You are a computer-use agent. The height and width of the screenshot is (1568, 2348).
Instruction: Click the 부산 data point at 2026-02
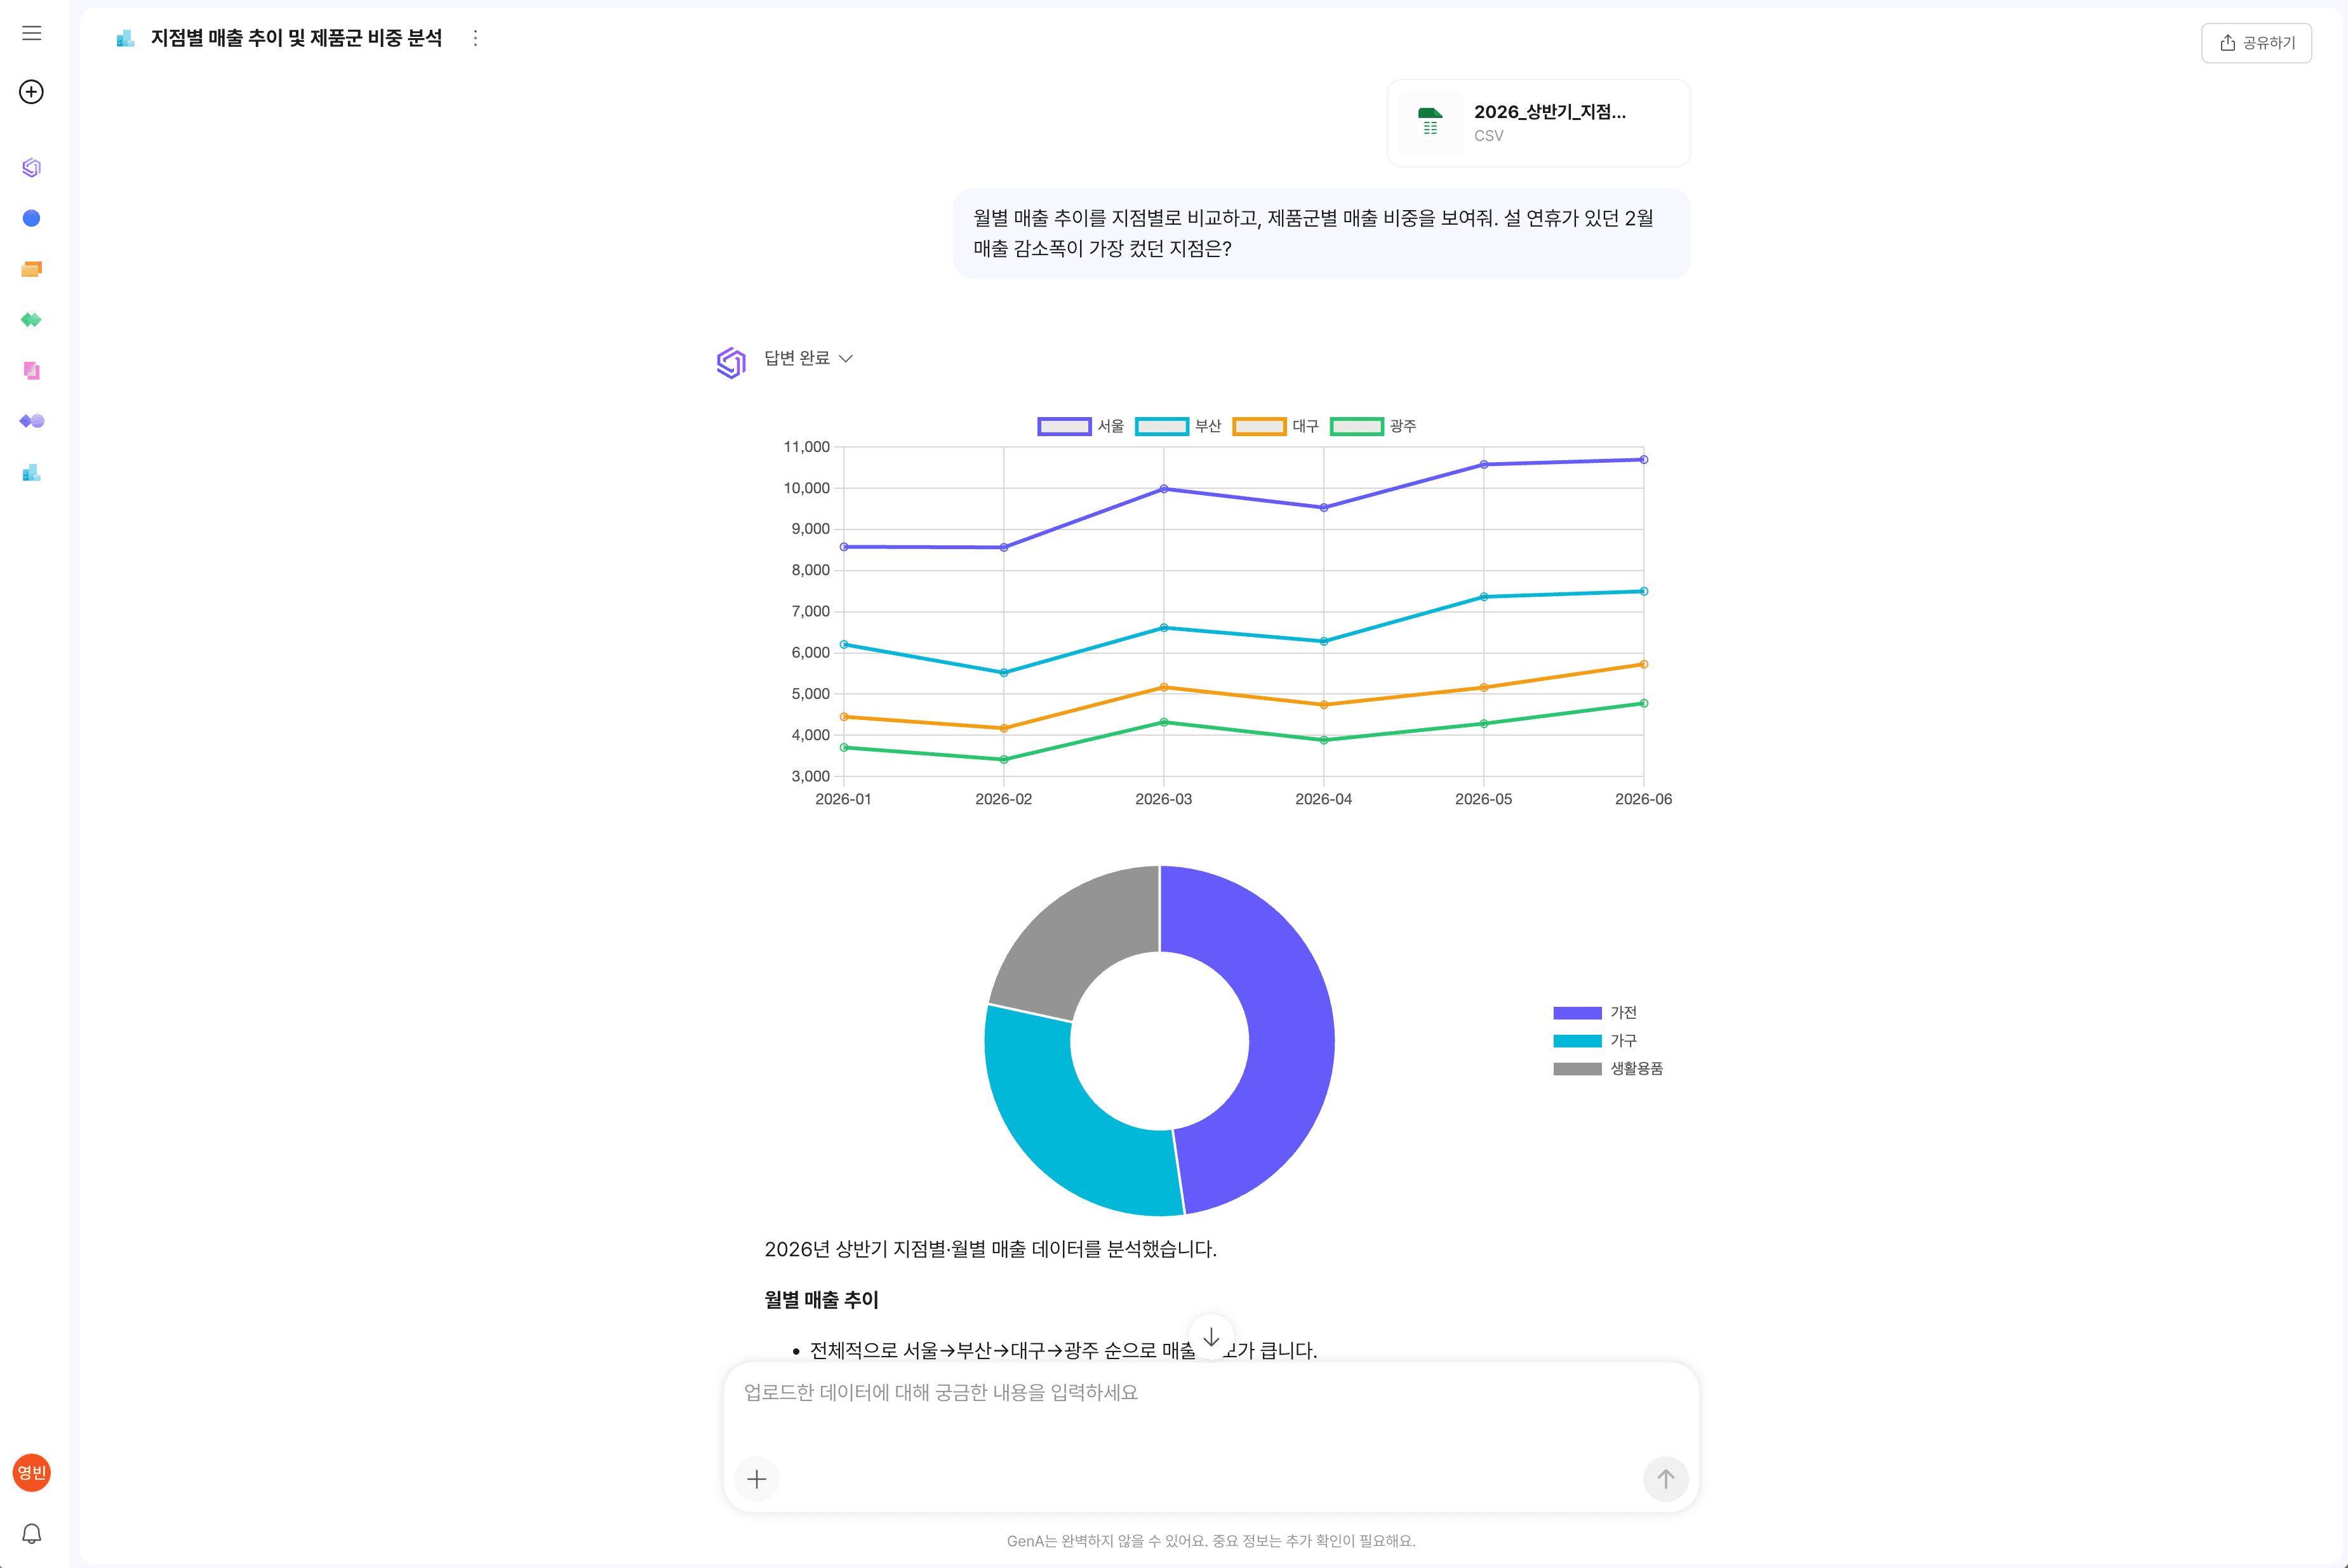1004,673
